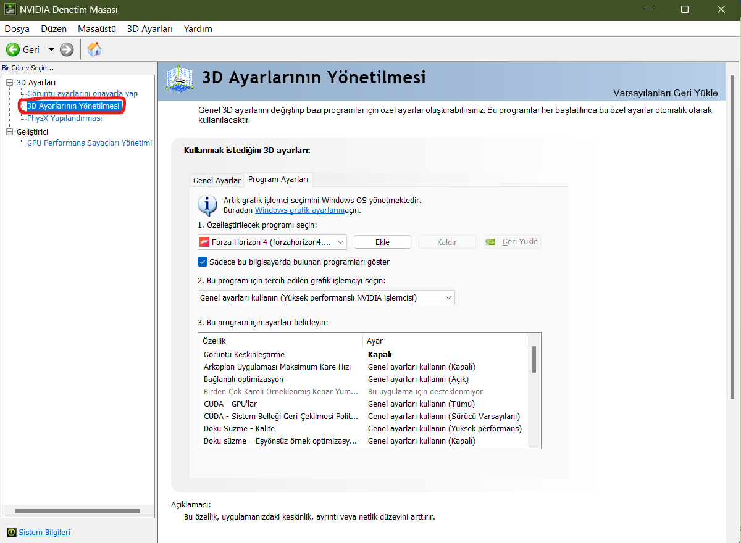
Task: Open the Sistem Bilgileri link
Action: [x=44, y=532]
